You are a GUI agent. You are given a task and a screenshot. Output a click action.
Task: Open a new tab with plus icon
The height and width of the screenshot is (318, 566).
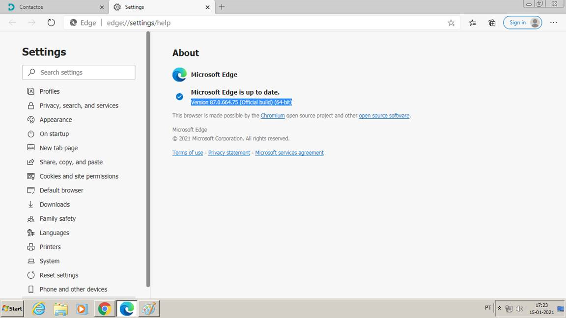pyautogui.click(x=222, y=7)
